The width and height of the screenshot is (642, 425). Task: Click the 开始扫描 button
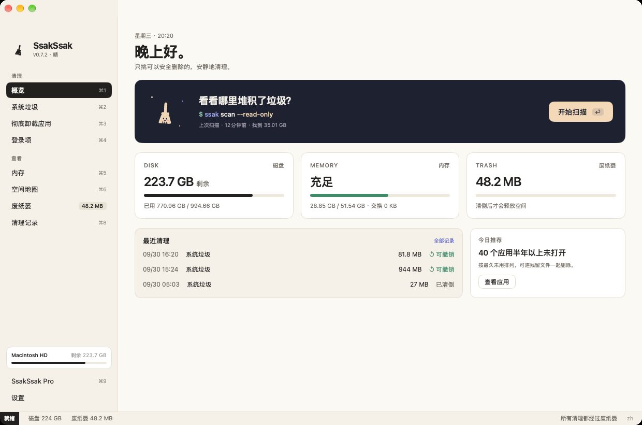[581, 112]
